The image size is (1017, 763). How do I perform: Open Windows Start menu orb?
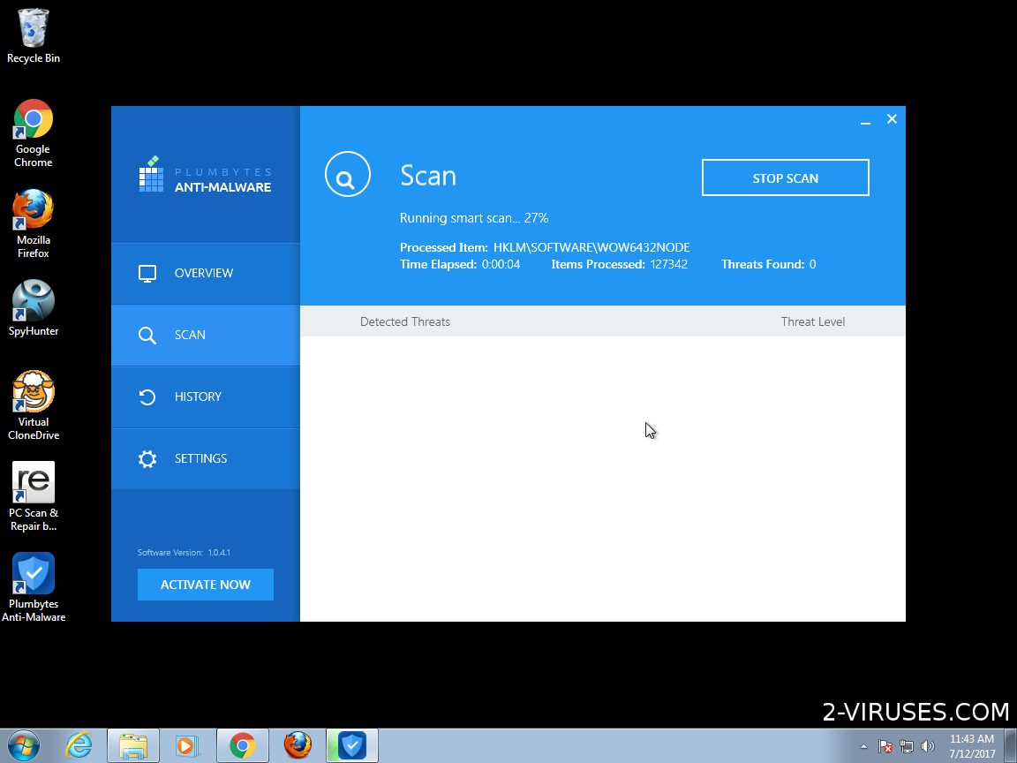23,745
